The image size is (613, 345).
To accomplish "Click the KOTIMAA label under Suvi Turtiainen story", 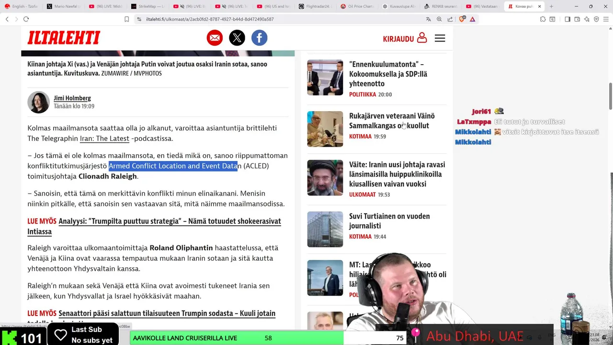I will (x=360, y=237).
